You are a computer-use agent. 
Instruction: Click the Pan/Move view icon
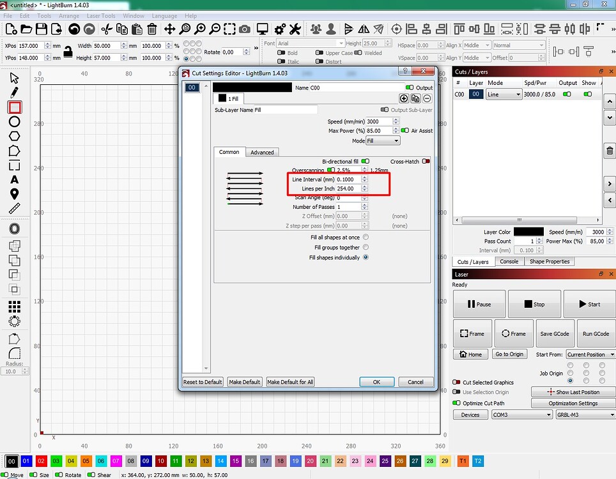click(x=170, y=29)
